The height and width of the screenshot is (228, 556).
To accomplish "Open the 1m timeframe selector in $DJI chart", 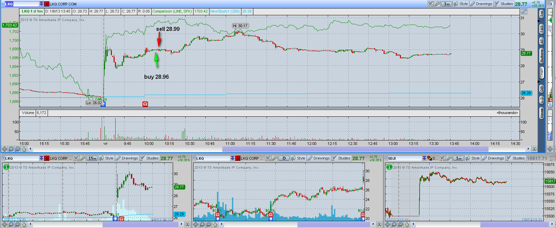I will 458,158.
